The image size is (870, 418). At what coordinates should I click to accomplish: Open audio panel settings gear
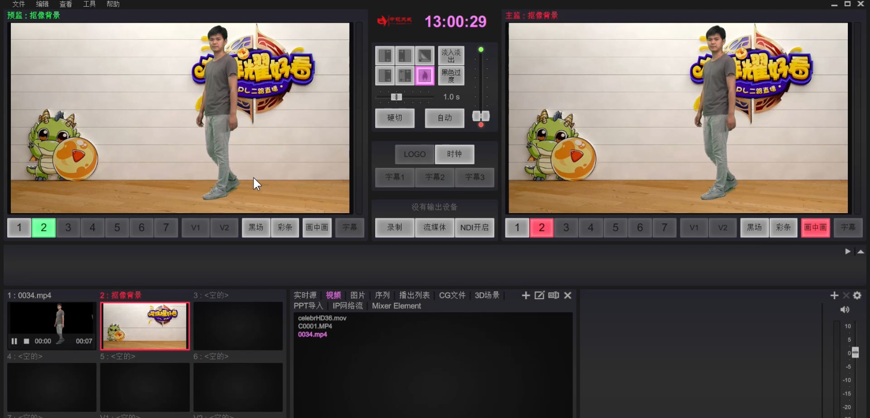[857, 295]
